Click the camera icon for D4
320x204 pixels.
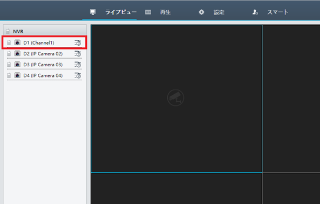coord(17,75)
